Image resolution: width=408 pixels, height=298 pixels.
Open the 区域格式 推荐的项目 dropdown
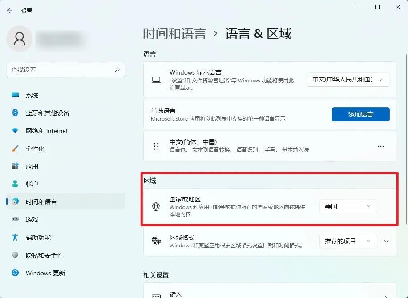pyautogui.click(x=348, y=241)
